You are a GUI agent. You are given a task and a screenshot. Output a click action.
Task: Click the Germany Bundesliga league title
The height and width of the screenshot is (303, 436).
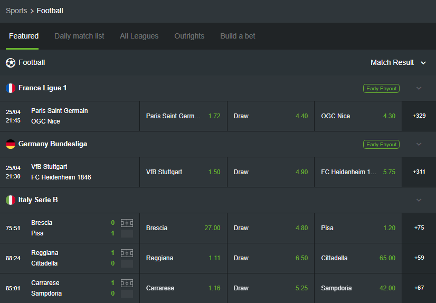[x=53, y=144]
